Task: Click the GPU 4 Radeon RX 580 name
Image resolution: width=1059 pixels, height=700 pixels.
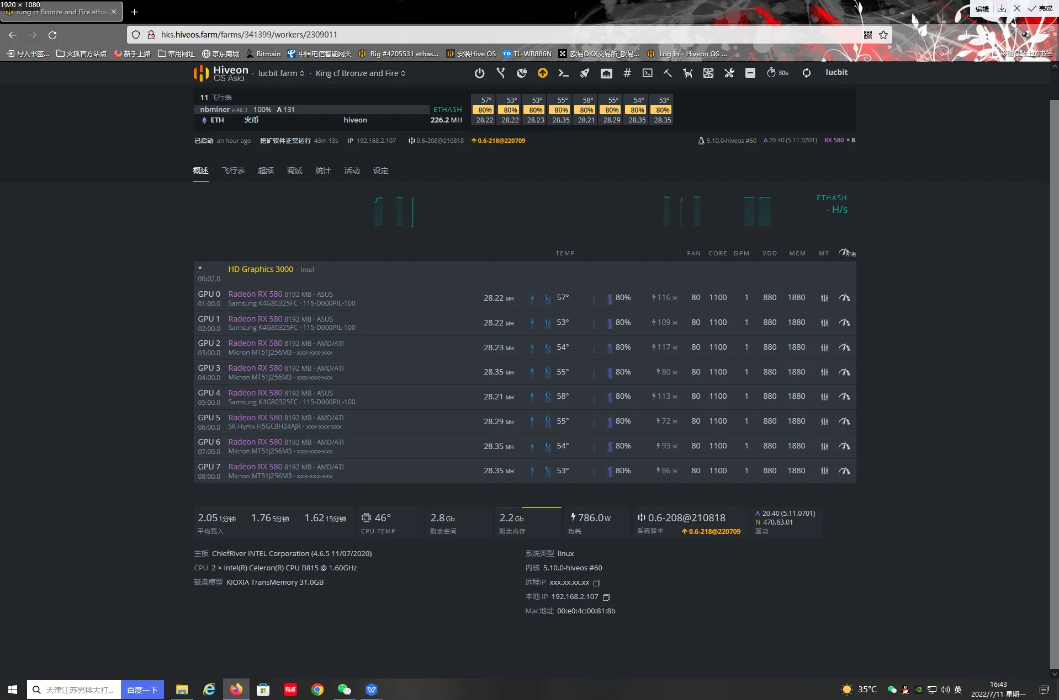Action: (x=255, y=393)
